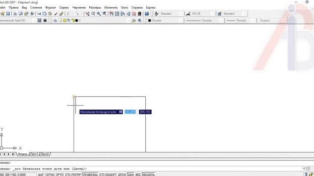Open the Markup Set Manager icon
Screen dimensions: 314x176
(134, 14)
